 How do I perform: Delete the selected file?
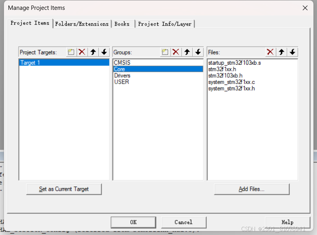[270, 52]
